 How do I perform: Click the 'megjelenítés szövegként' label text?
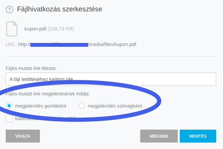[115, 106]
